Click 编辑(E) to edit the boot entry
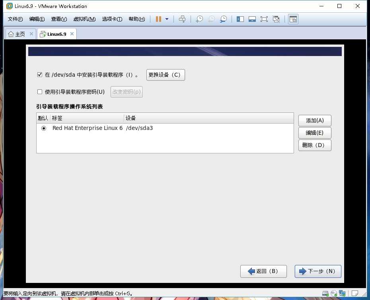This screenshot has width=370, height=300. coord(315,133)
